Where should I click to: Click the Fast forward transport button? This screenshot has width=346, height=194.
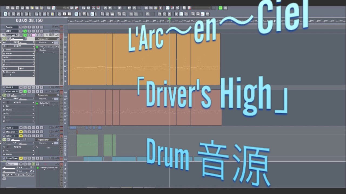(129, 8)
